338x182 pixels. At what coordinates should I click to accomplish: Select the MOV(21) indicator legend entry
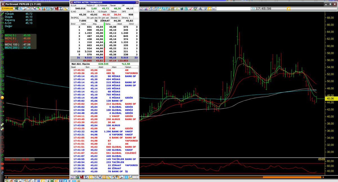point(18,42)
